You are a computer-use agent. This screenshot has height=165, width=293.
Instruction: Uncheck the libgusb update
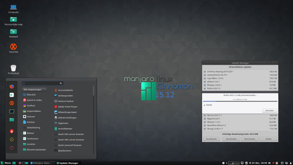coord(205,119)
